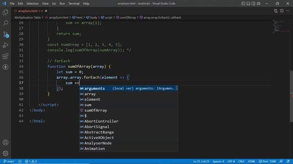Image resolution: width=293 pixels, height=164 pixels.
Task: Open Problems from errors and warnings count
Action: (x=31, y=161)
